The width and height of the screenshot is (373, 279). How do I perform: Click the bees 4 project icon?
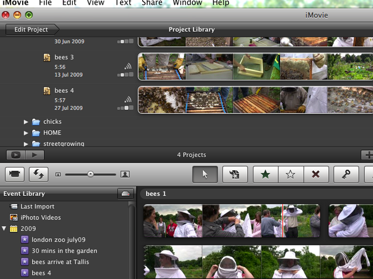point(47,91)
